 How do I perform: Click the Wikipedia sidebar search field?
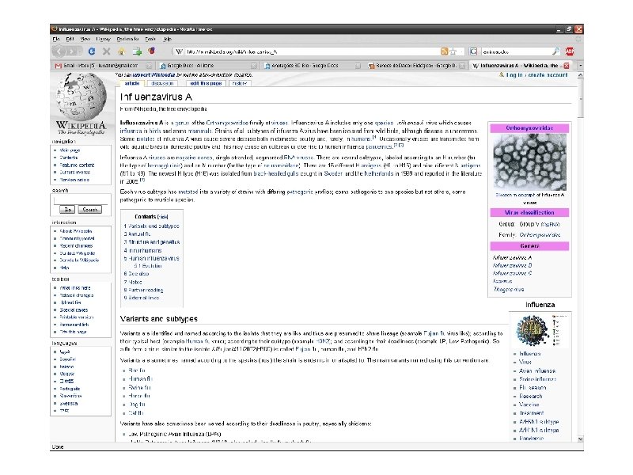[81, 201]
